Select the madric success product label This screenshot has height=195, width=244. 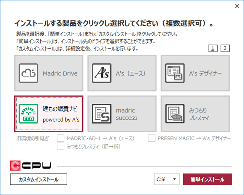pos(126,114)
